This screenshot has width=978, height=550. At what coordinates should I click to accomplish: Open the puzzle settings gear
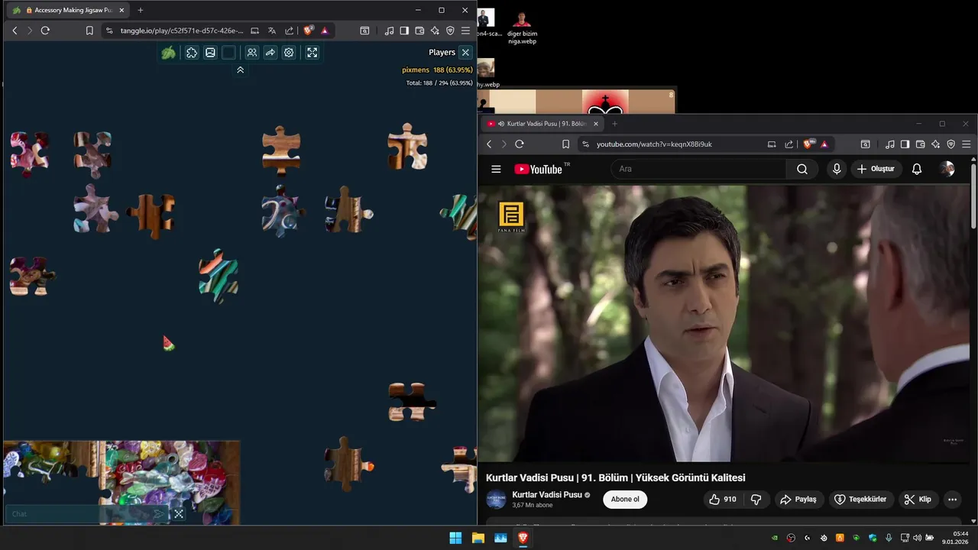click(289, 53)
